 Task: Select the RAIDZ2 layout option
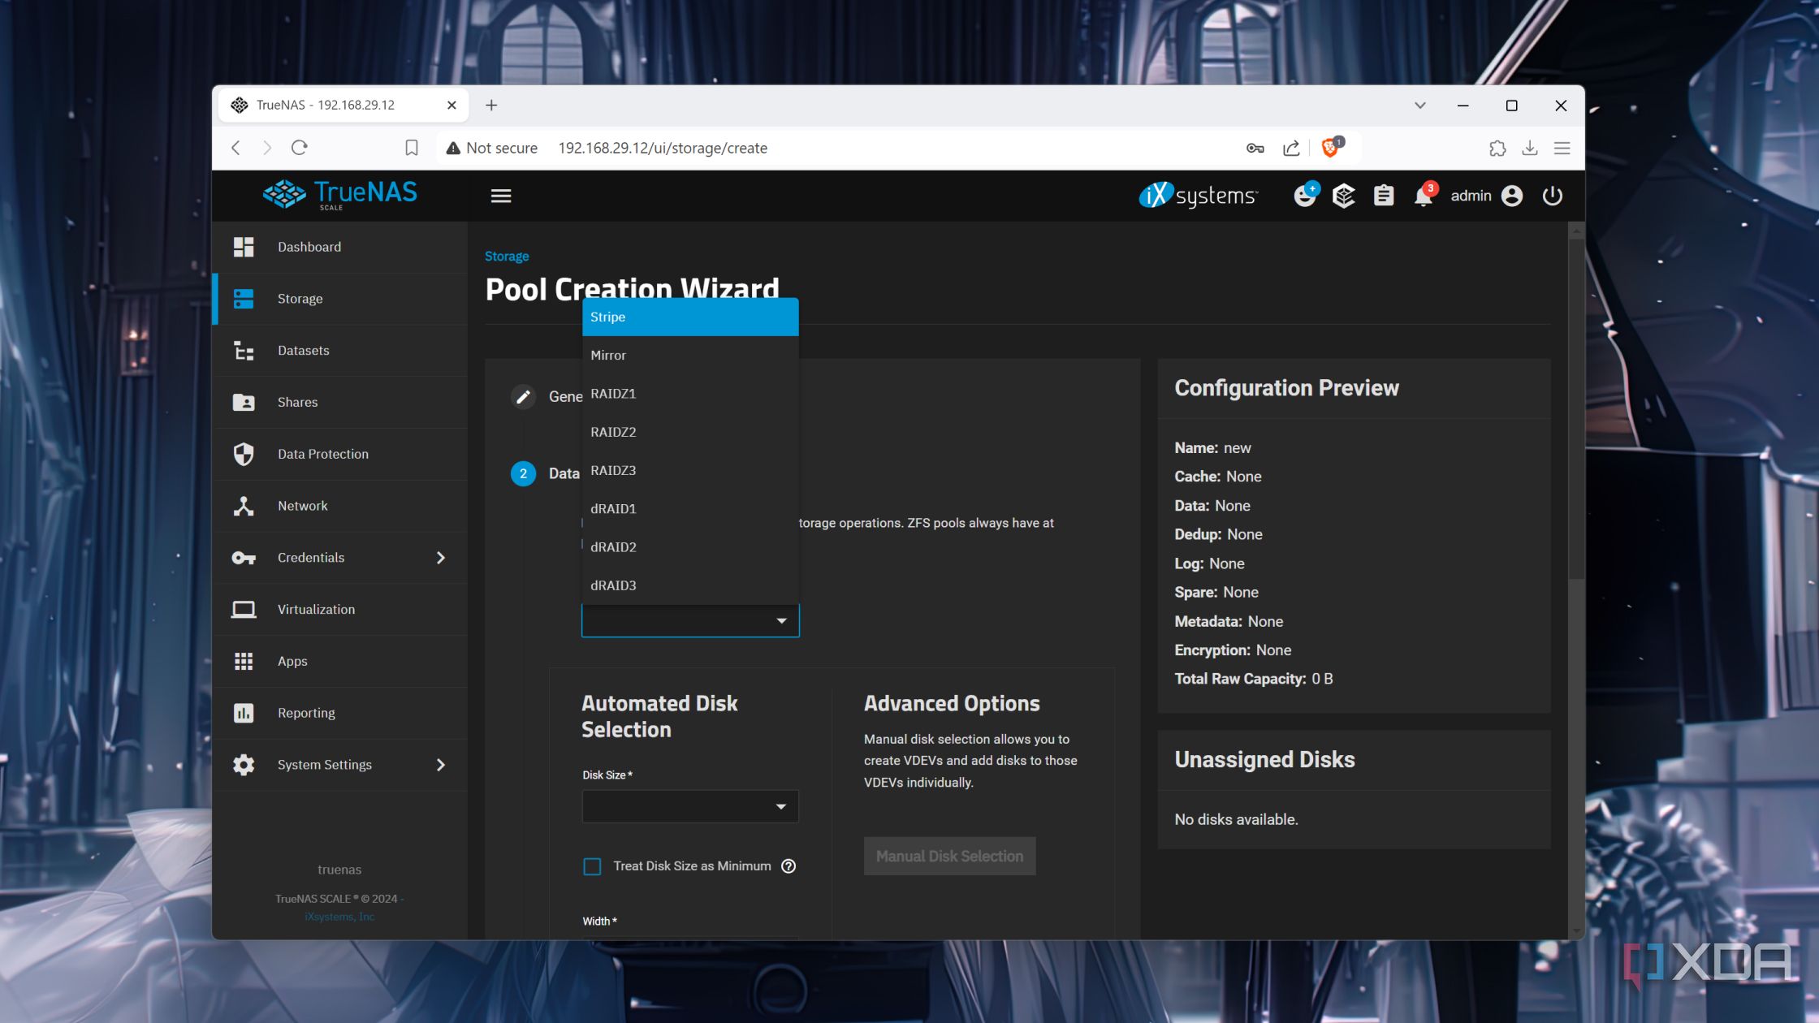614,432
